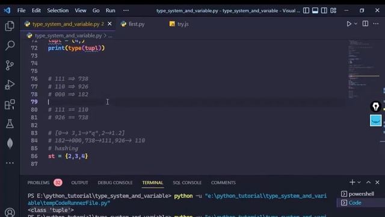This screenshot has width=385, height=217.
Task: Maximize the panel size chevron
Action: [368, 182]
